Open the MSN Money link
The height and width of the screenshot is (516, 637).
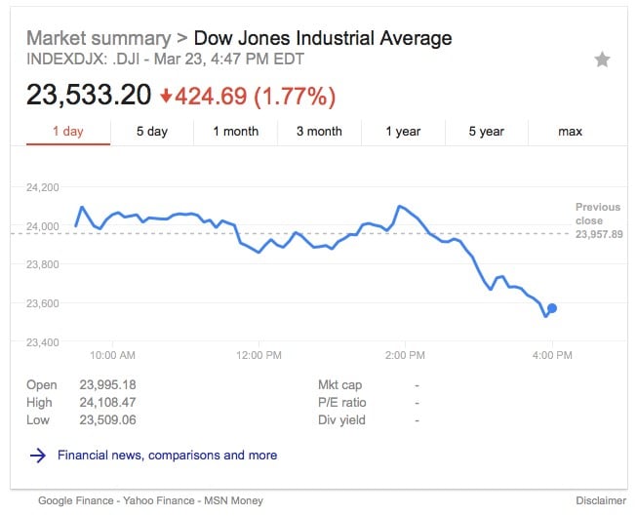pyautogui.click(x=232, y=501)
